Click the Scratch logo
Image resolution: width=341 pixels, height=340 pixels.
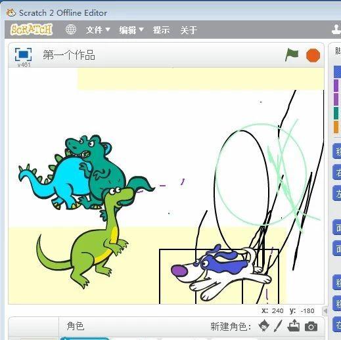click(32, 30)
